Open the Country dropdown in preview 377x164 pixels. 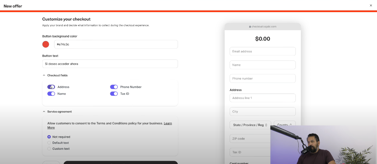284,125
